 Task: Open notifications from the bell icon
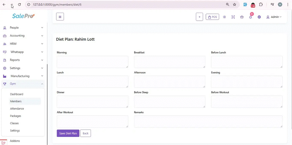coord(251,17)
